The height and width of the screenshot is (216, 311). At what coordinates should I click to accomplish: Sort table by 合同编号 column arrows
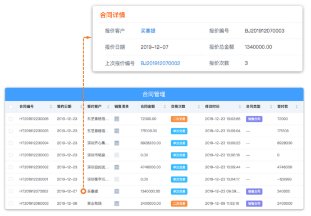[x=51, y=107]
